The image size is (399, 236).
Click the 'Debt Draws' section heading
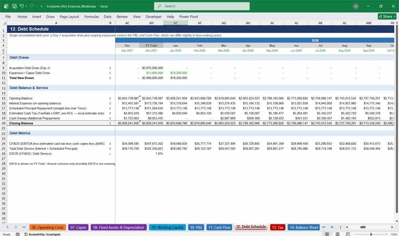[x=19, y=57]
